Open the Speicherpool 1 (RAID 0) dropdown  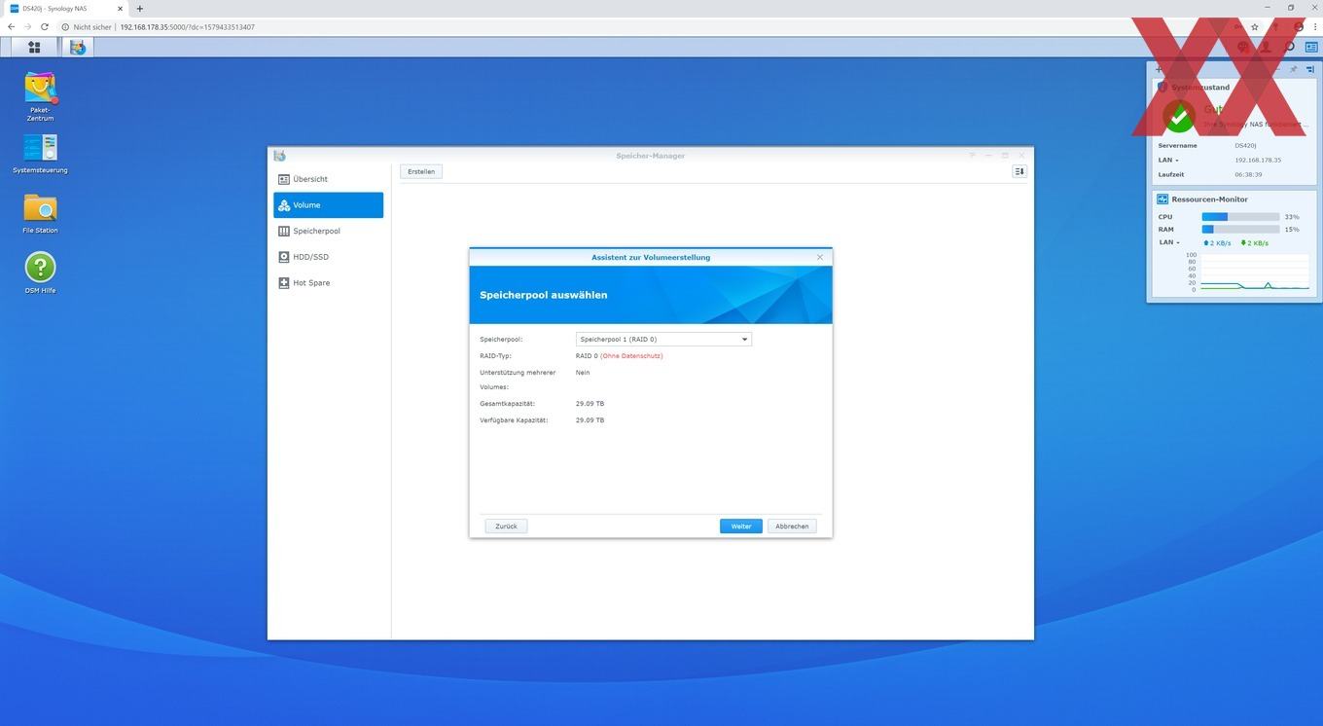pyautogui.click(x=663, y=340)
